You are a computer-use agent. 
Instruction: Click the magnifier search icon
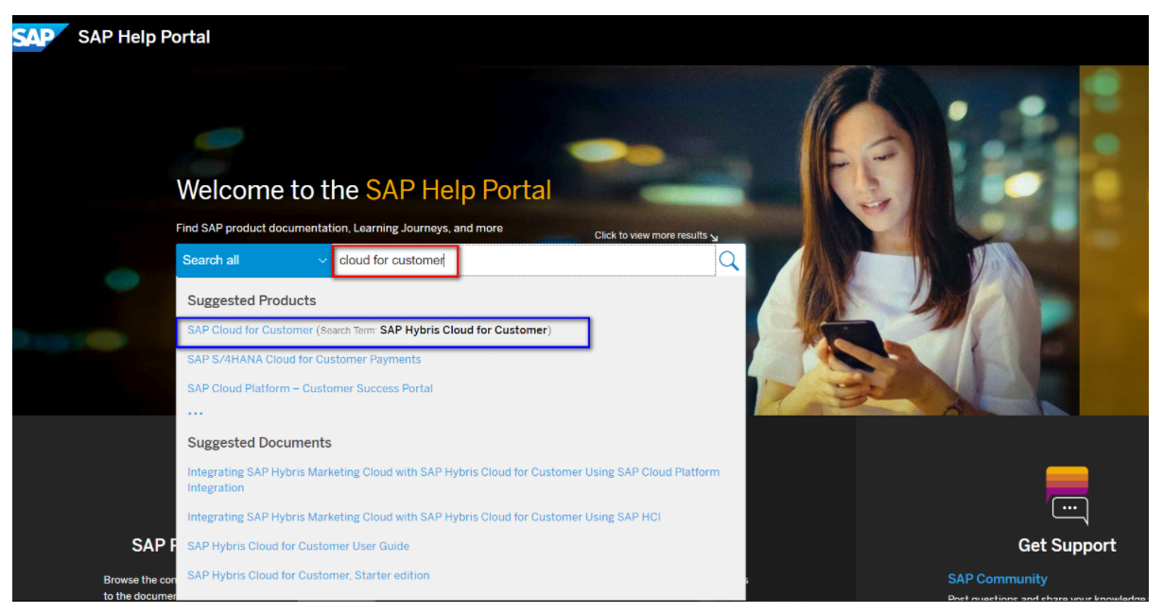click(729, 261)
